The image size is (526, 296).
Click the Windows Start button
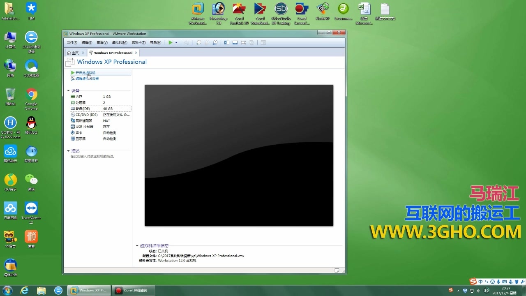click(7, 290)
